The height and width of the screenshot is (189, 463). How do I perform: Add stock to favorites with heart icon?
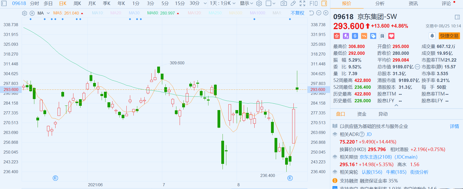click(391, 36)
